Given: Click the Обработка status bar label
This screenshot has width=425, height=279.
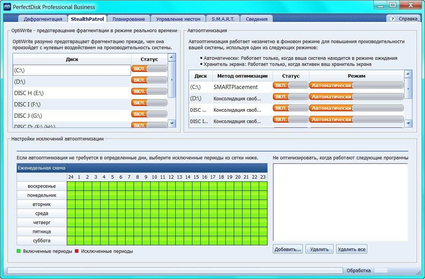Looking at the screenshot, I should [358, 270].
